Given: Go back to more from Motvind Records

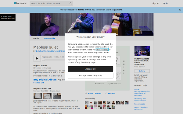Looking at the screenshot, I should [8, 17].
